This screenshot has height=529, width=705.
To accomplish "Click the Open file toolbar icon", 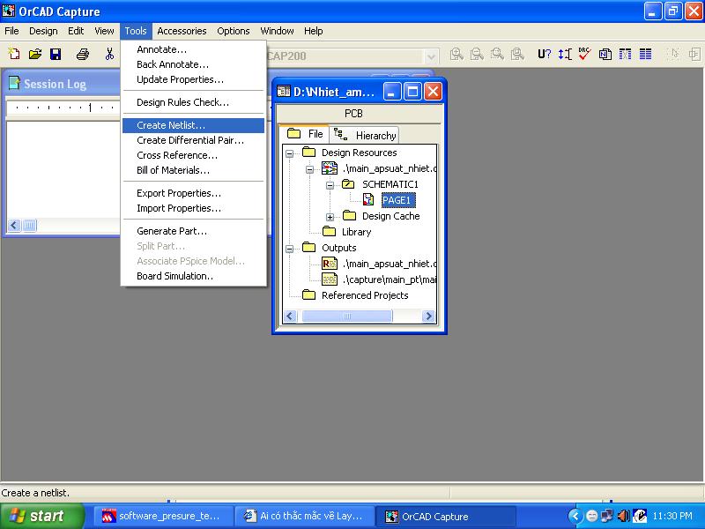I will 34,55.
